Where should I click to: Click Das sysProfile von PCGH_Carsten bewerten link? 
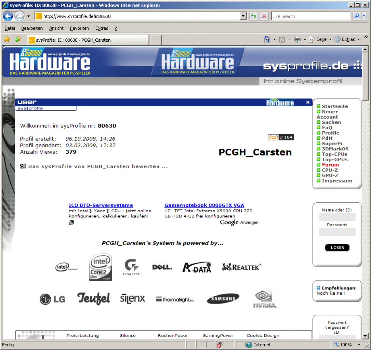coord(98,166)
